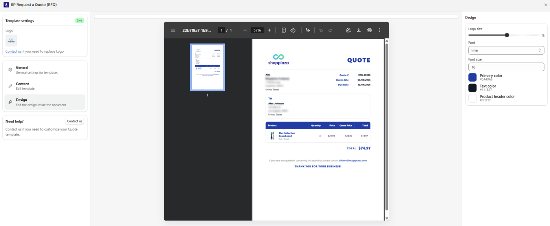Image resolution: width=550 pixels, height=226 pixels.
Task: Toggle the PDF viewer sidebar menu
Action: 173,30
